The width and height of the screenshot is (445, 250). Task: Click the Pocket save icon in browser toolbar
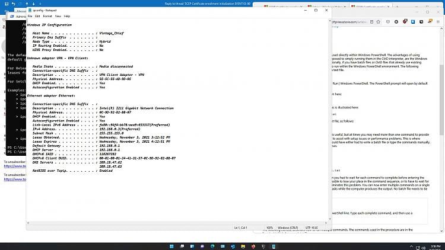tap(388, 22)
